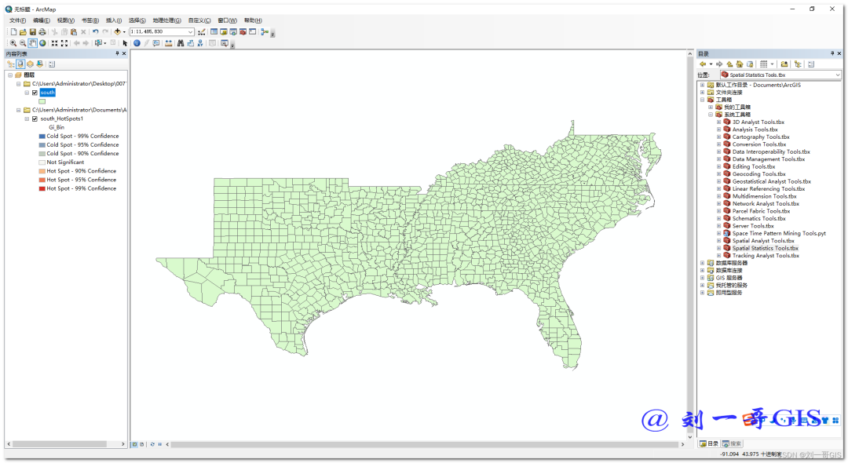The width and height of the screenshot is (848, 463).
Task: Open a map document with folder icon
Action: 23,32
